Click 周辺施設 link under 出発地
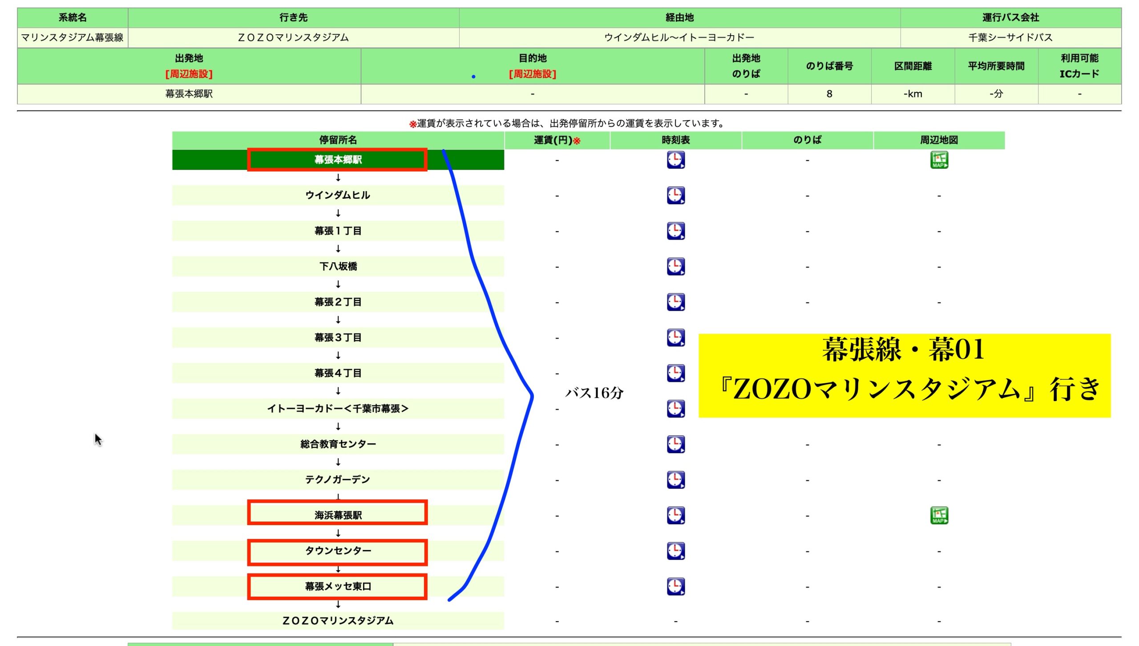The height and width of the screenshot is (646, 1139). [189, 74]
